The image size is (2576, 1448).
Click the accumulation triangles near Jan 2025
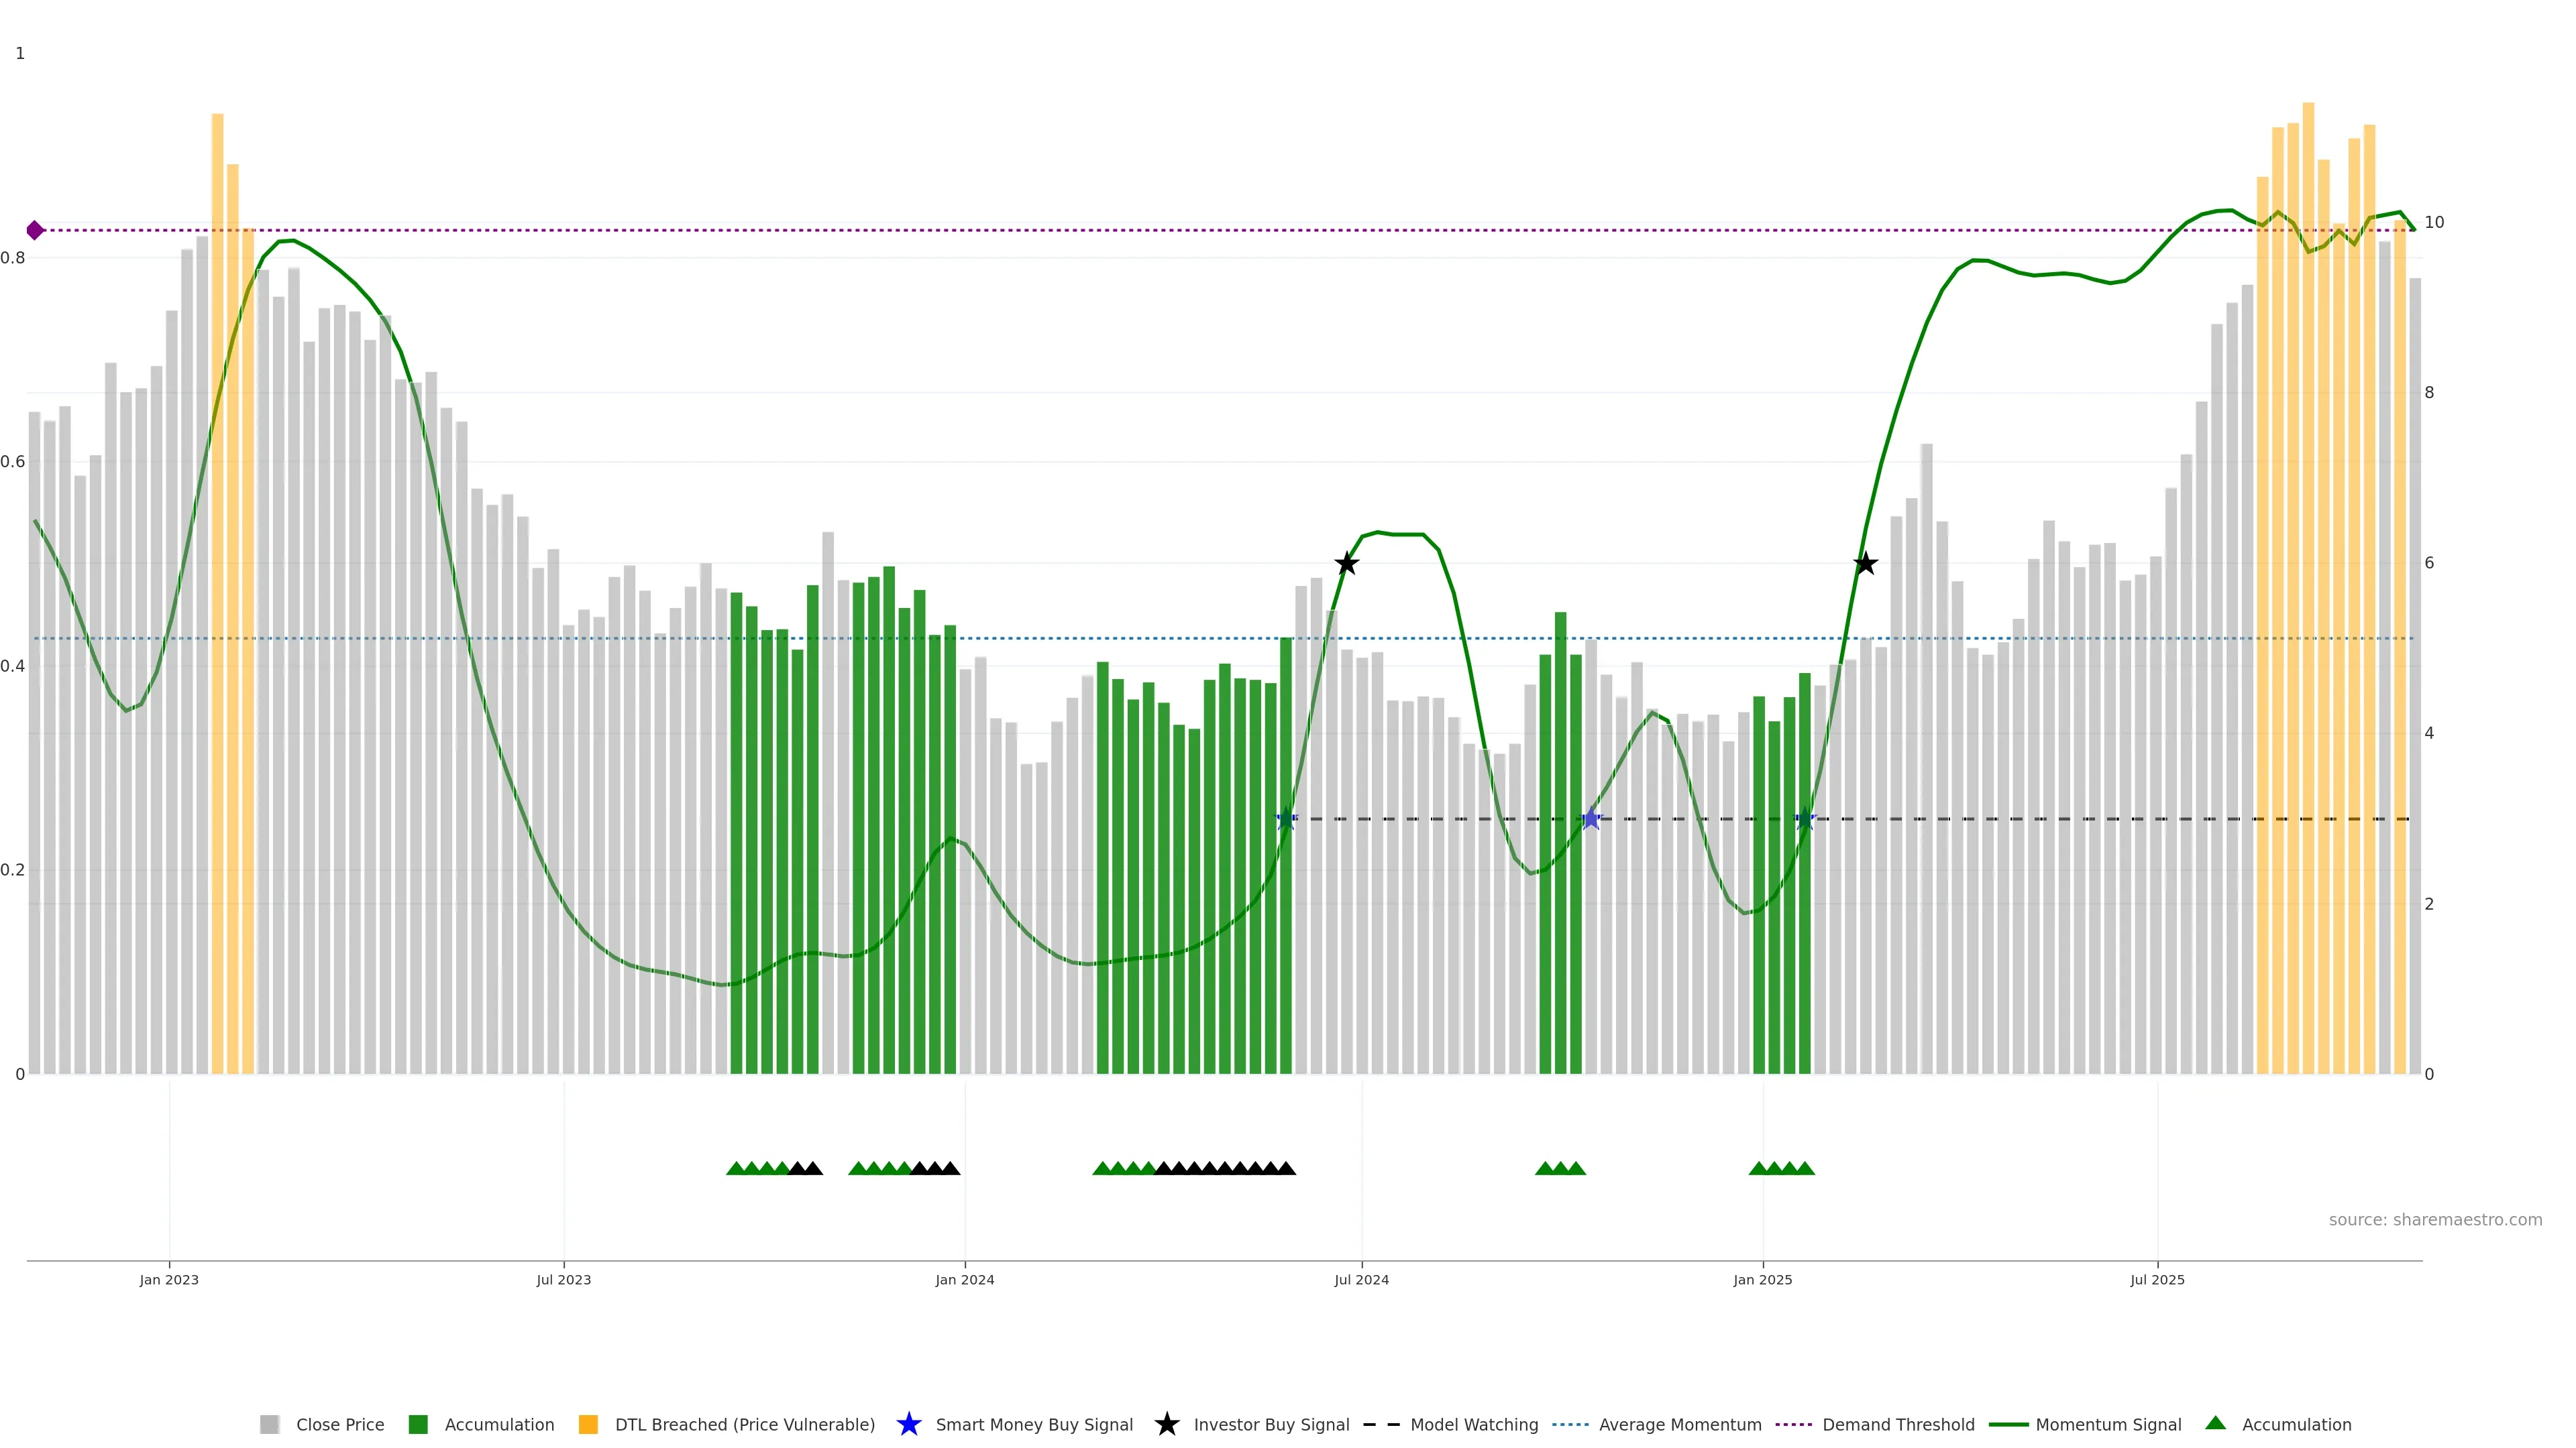pyautogui.click(x=1781, y=1168)
